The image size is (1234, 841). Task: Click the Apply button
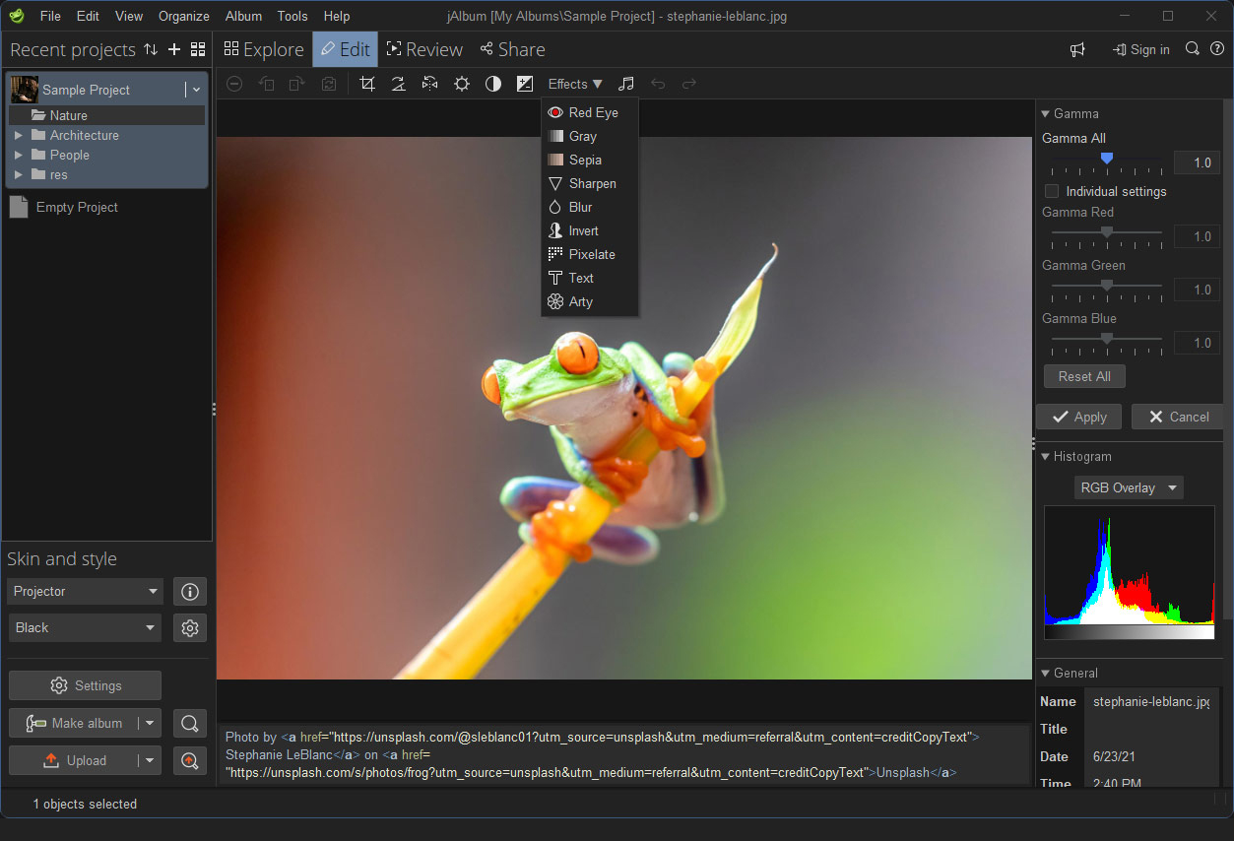click(x=1079, y=417)
